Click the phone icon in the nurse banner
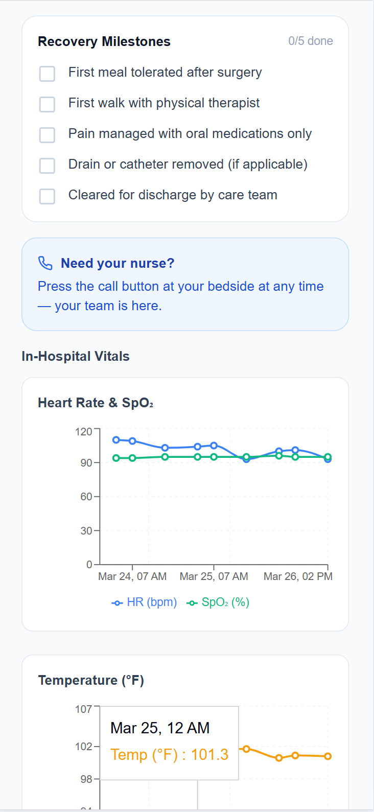374x812 pixels. [46, 263]
